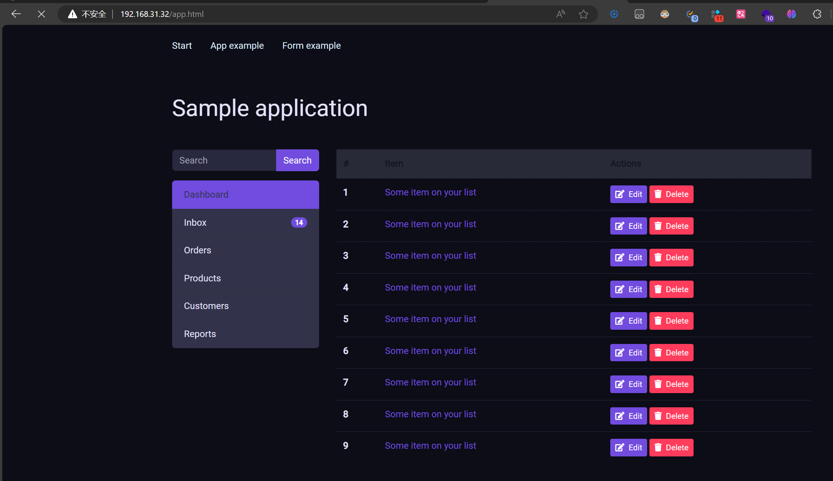Open the purple extension with badge 10

(x=767, y=15)
